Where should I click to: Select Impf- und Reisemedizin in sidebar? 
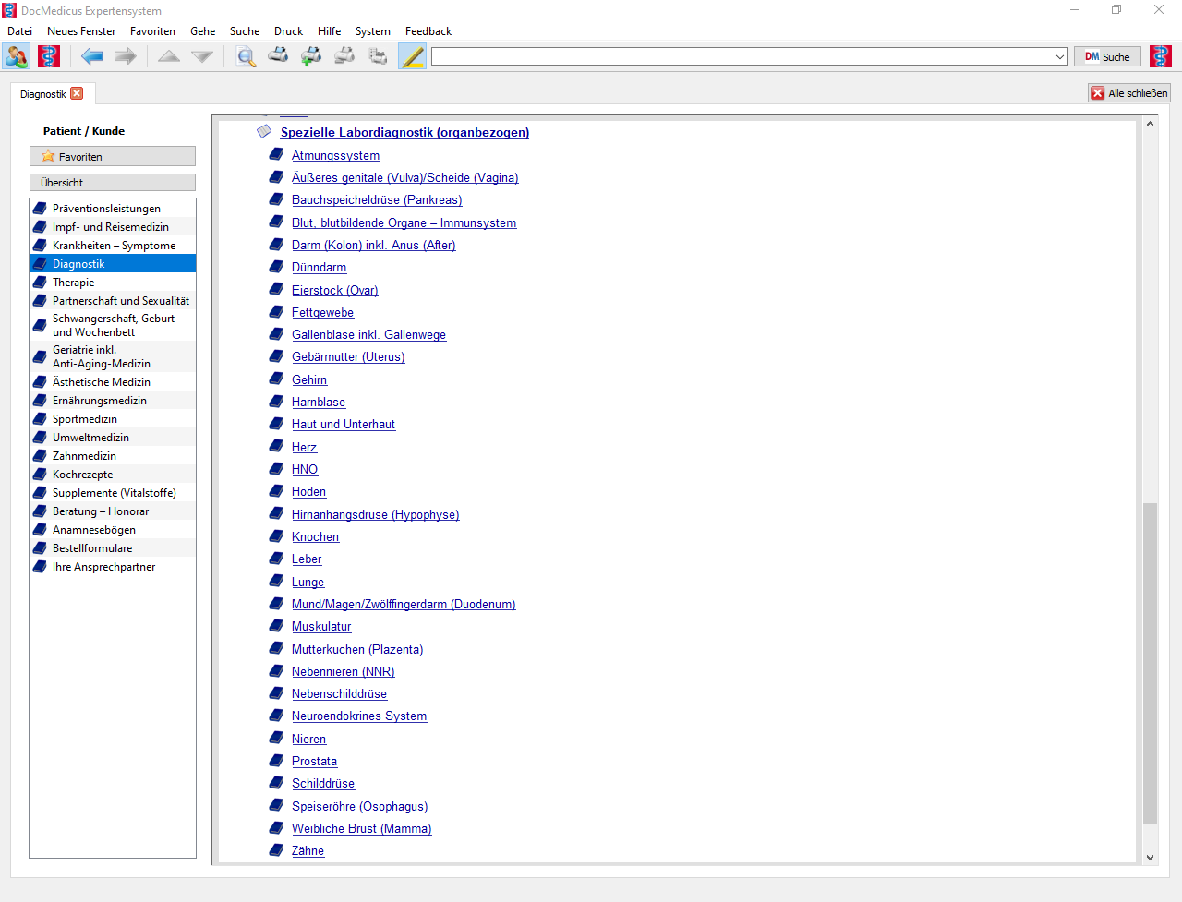tap(113, 227)
